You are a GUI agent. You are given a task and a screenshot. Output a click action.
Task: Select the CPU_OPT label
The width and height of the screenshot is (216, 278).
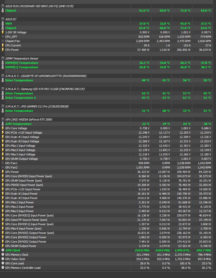(11, 37)
